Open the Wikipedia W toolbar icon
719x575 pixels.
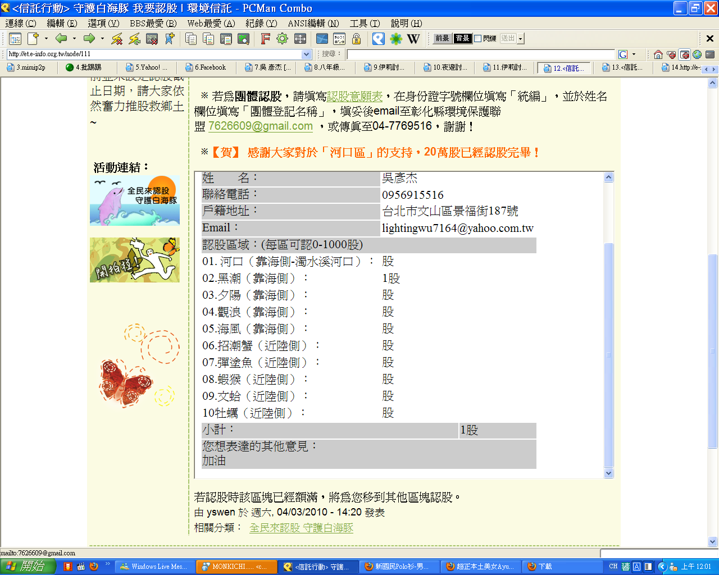tap(413, 38)
